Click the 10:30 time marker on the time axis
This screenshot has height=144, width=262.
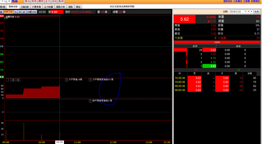[59, 142]
